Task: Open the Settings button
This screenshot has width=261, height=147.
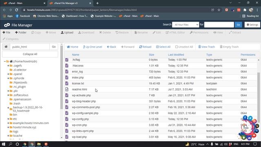Action: point(252,24)
